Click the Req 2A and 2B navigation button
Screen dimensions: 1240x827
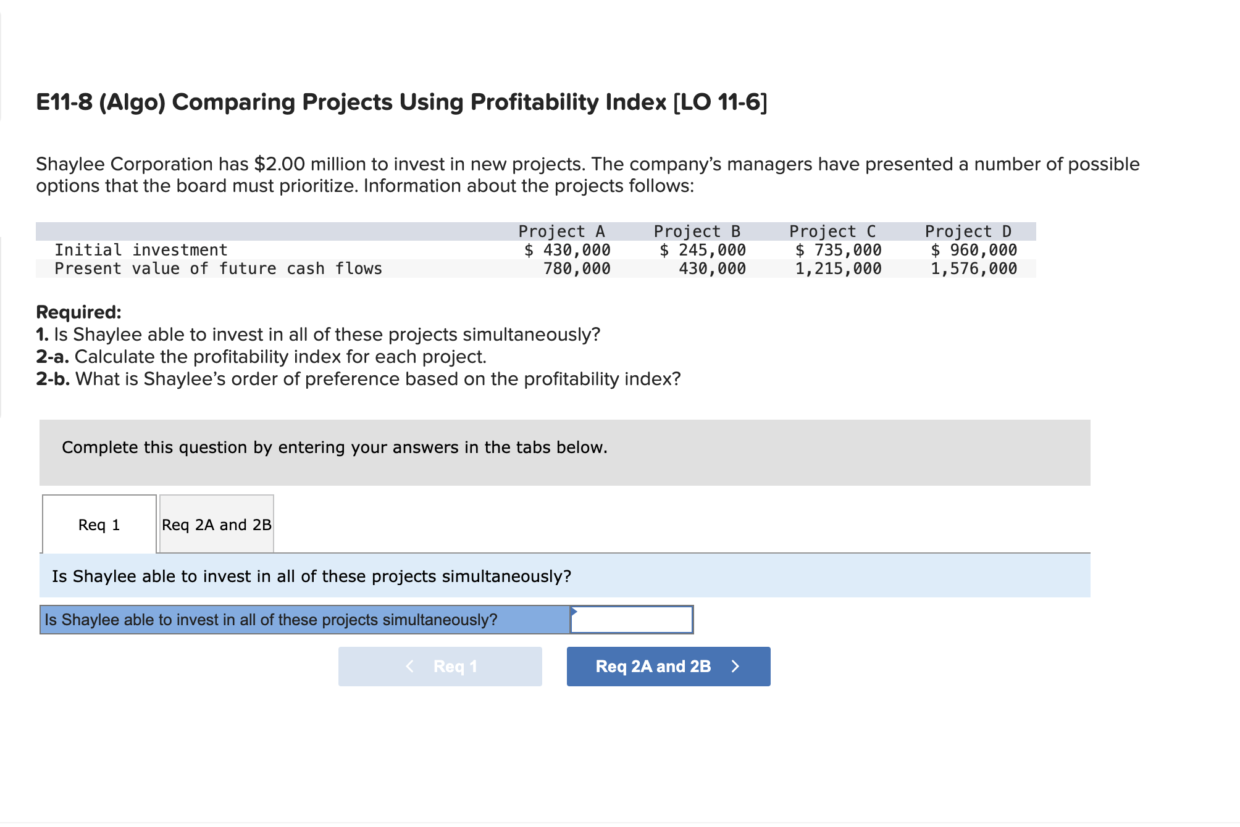pyautogui.click(x=668, y=666)
